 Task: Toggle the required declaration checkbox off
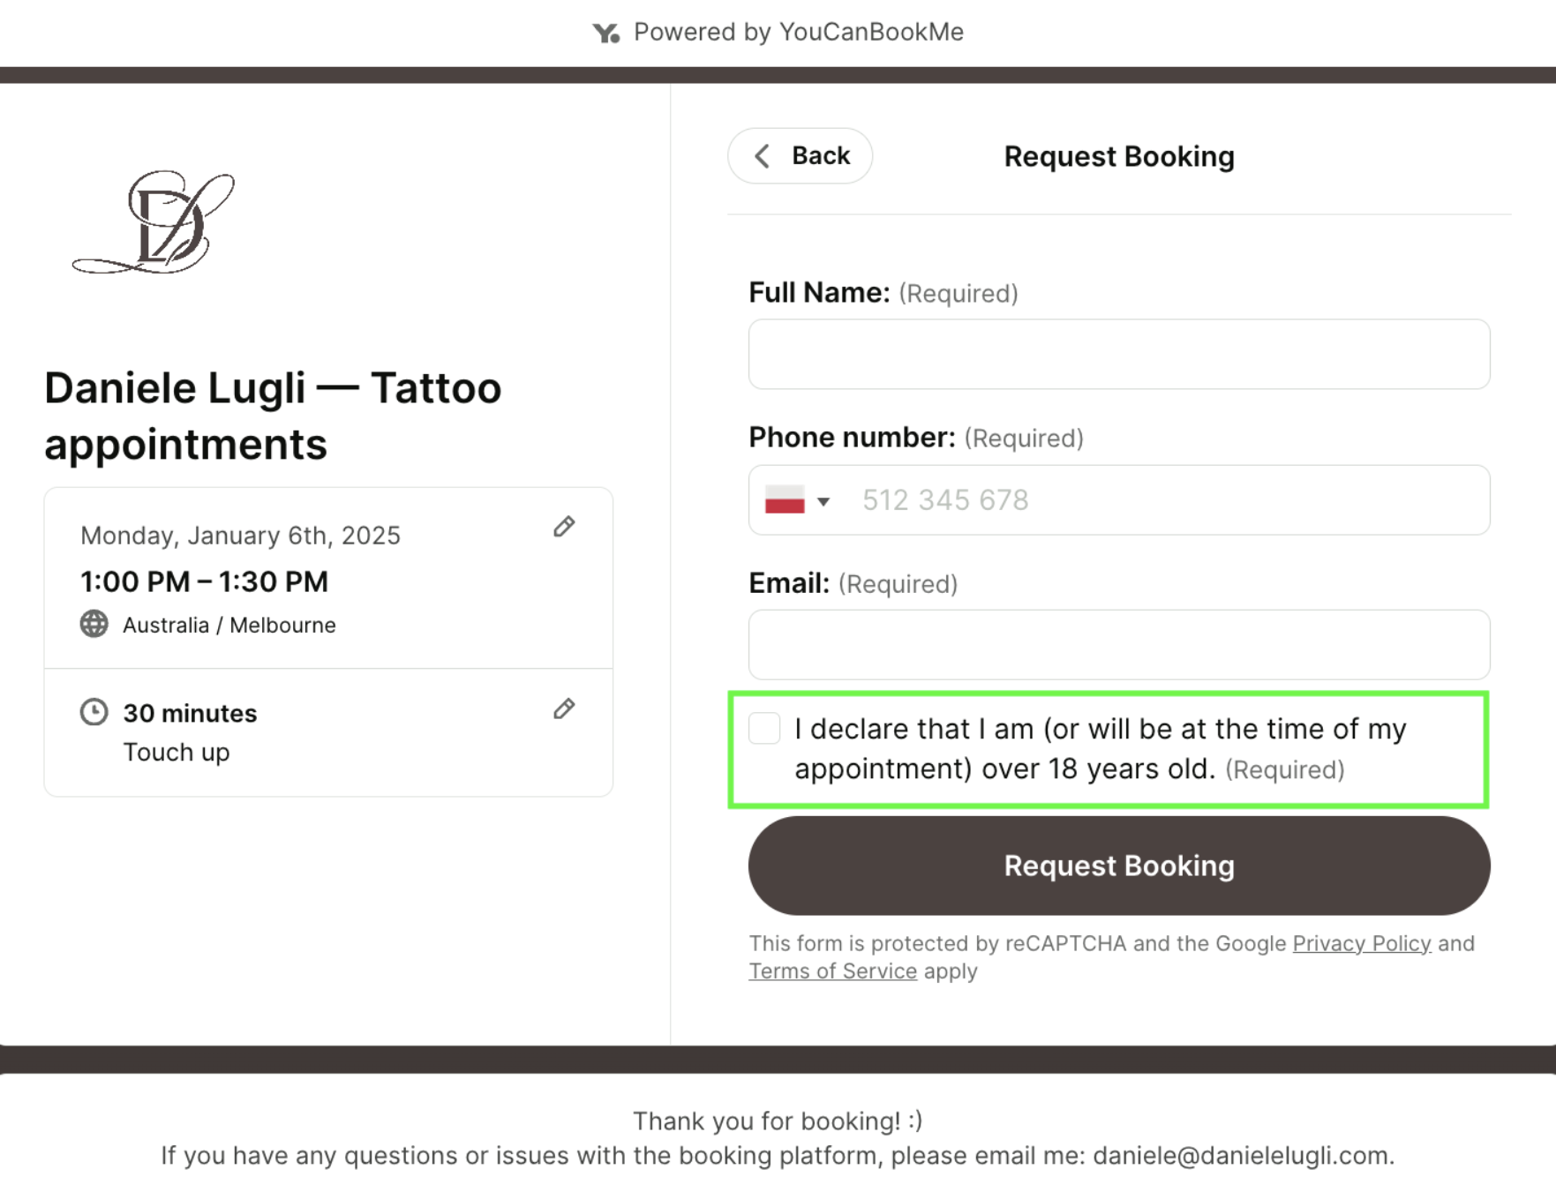click(764, 729)
